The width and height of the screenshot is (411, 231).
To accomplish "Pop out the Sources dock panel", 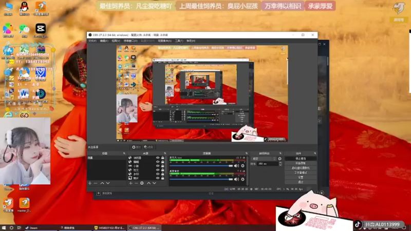I will pos(165,153).
